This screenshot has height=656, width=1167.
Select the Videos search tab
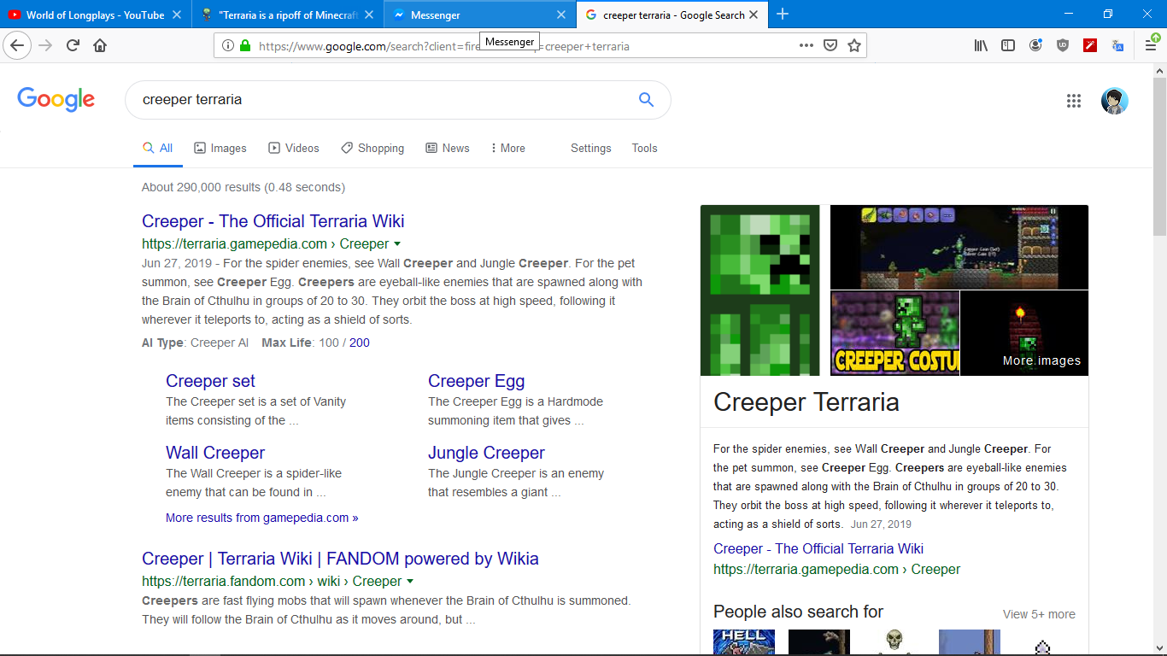294,148
